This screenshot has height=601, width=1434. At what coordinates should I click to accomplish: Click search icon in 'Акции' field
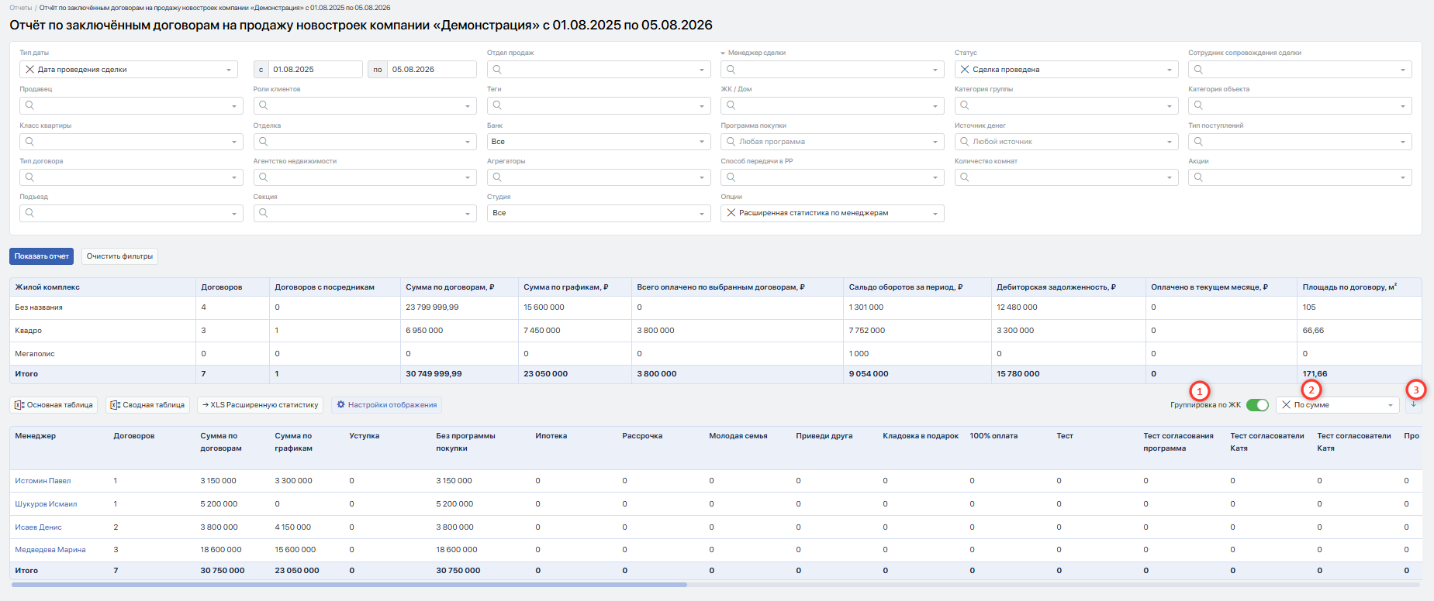click(1198, 177)
